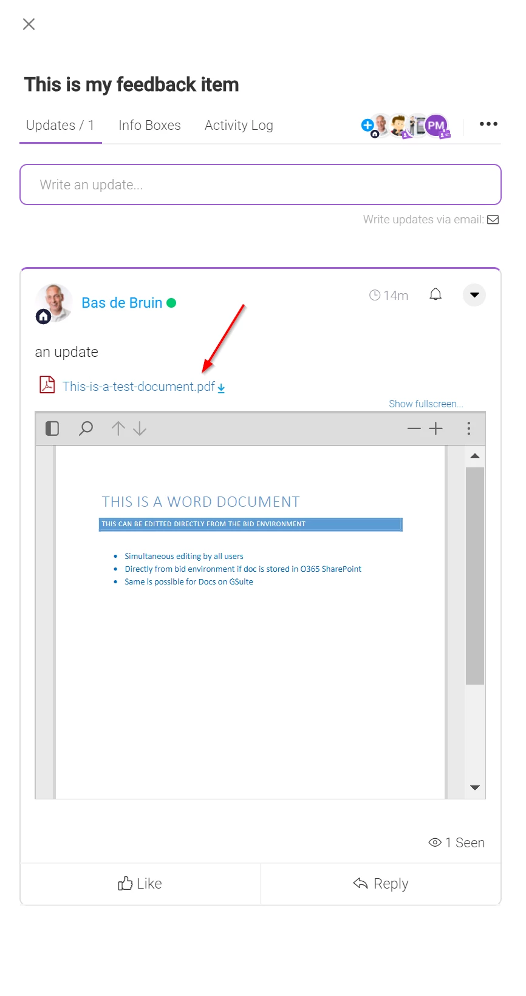Image resolution: width=526 pixels, height=996 pixels.
Task: Go to previous page in PDF viewer
Action: click(x=118, y=429)
